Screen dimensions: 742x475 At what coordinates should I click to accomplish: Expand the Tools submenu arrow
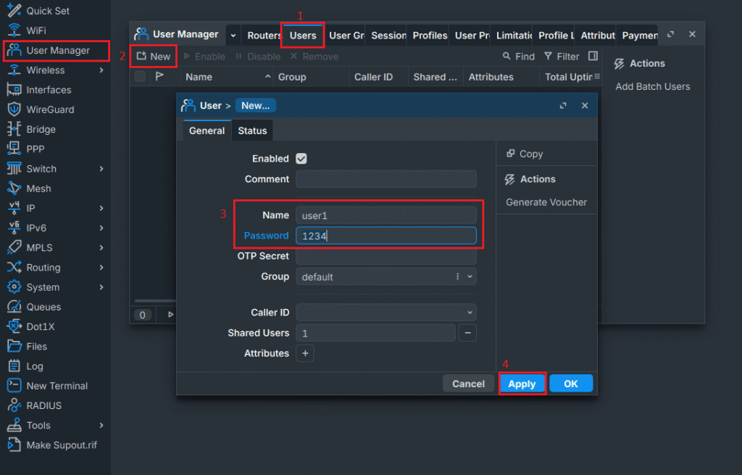[x=101, y=425]
